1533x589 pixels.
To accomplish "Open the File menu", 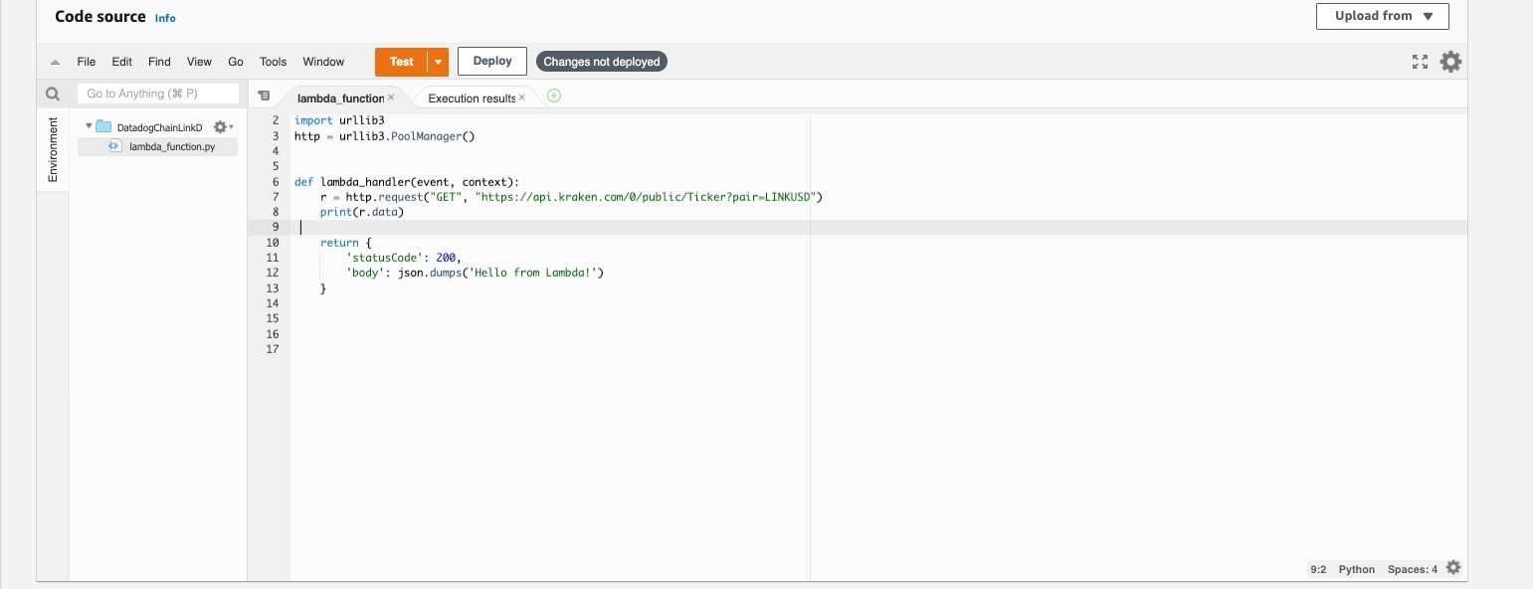I will [87, 62].
